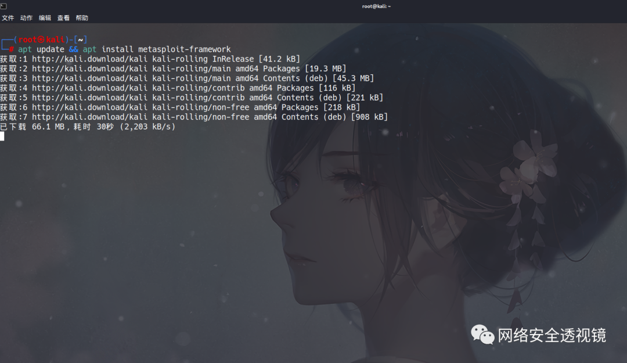
Task: Open the 帮助 menu
Action: [x=82, y=18]
